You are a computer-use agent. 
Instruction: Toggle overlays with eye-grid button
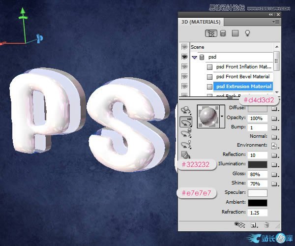coord(239,224)
